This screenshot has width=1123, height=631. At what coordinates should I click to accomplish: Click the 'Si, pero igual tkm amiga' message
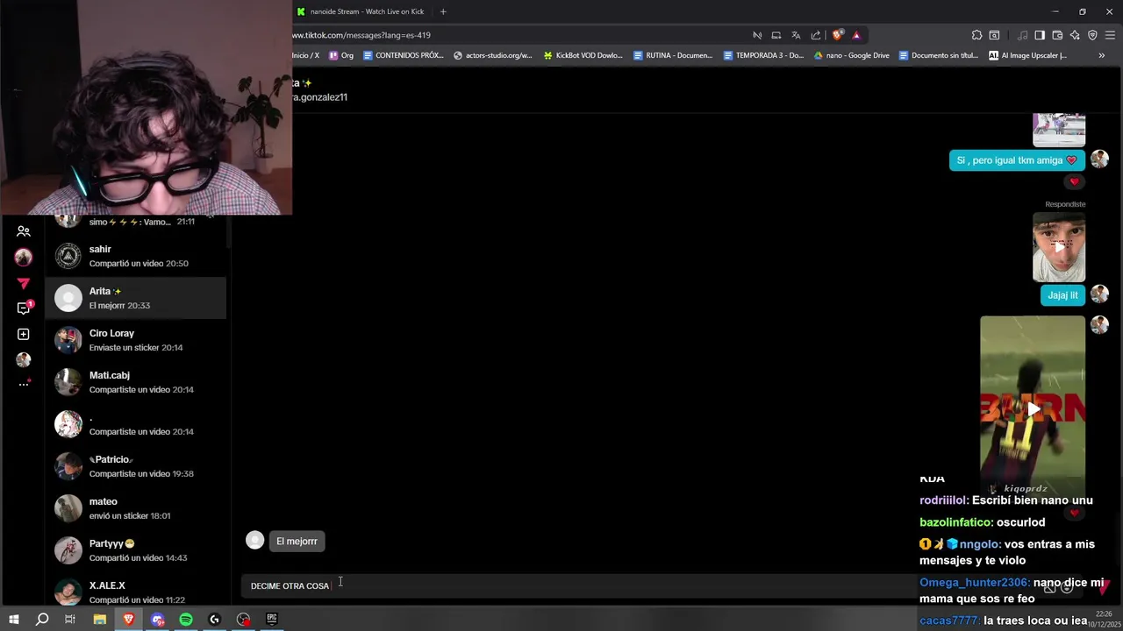[1017, 160]
